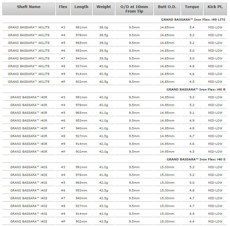Click the Shaft Name column header
This screenshot has height=227, width=230.
29,9
